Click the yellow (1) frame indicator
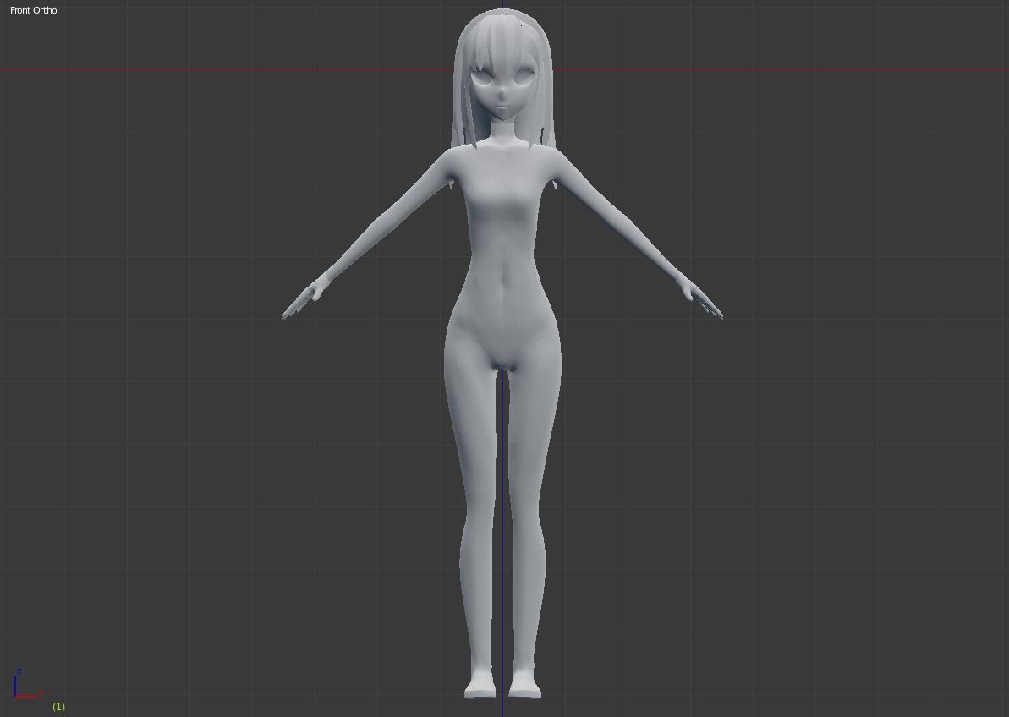Viewport: 1009px width, 717px height. pyautogui.click(x=58, y=706)
